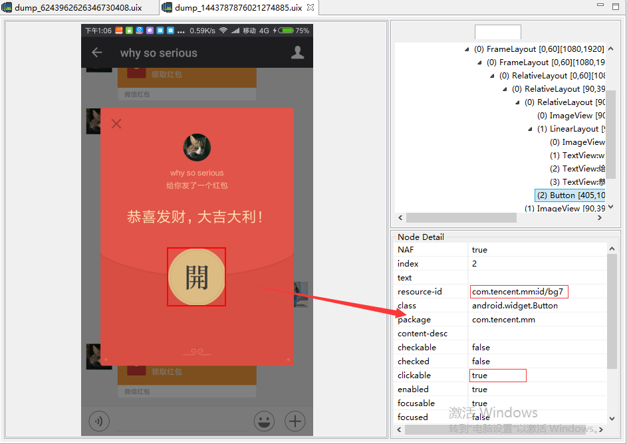Select the (2) Button [405,10 tree node

(570, 195)
